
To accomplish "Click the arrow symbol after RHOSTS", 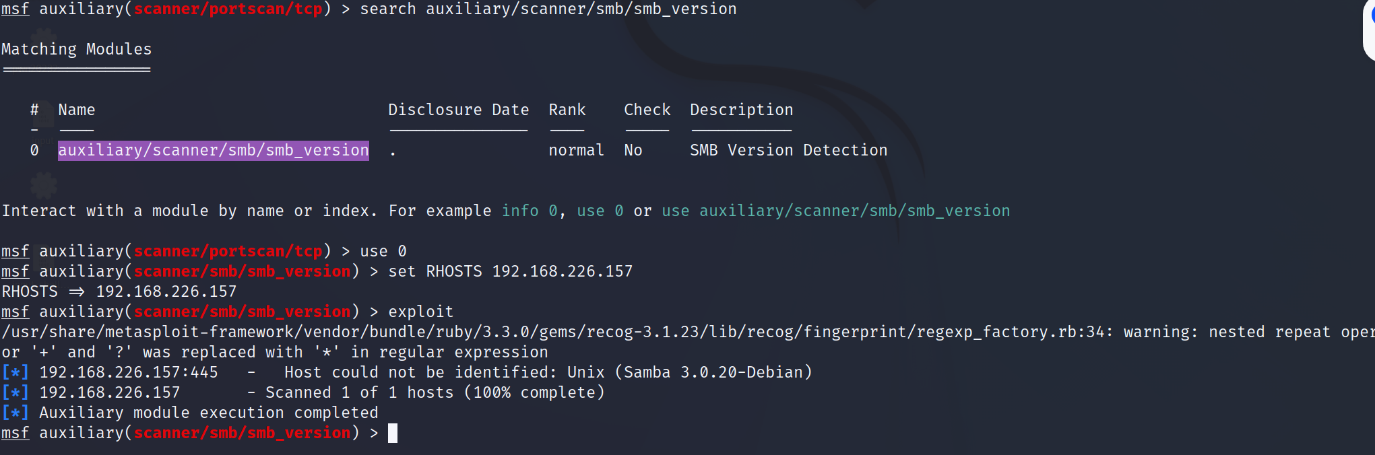I will [x=77, y=291].
